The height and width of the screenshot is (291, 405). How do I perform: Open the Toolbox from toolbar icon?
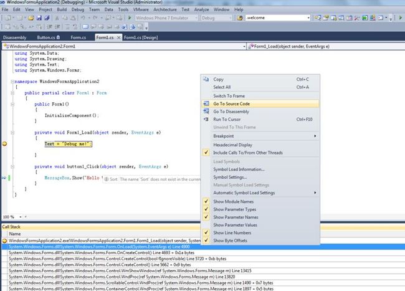[357, 18]
